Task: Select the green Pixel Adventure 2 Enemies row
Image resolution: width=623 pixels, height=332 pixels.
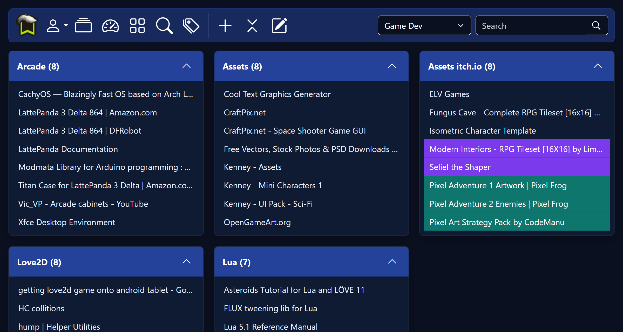Action: pyautogui.click(x=517, y=204)
